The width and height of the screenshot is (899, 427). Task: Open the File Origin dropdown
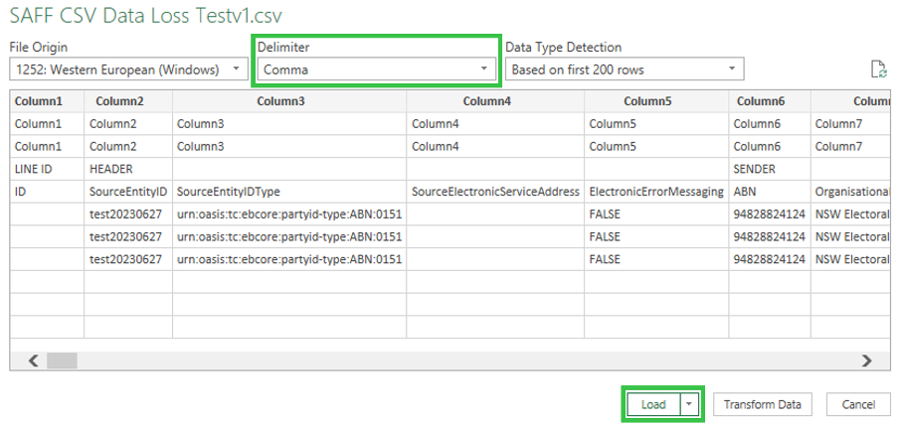[x=128, y=70]
